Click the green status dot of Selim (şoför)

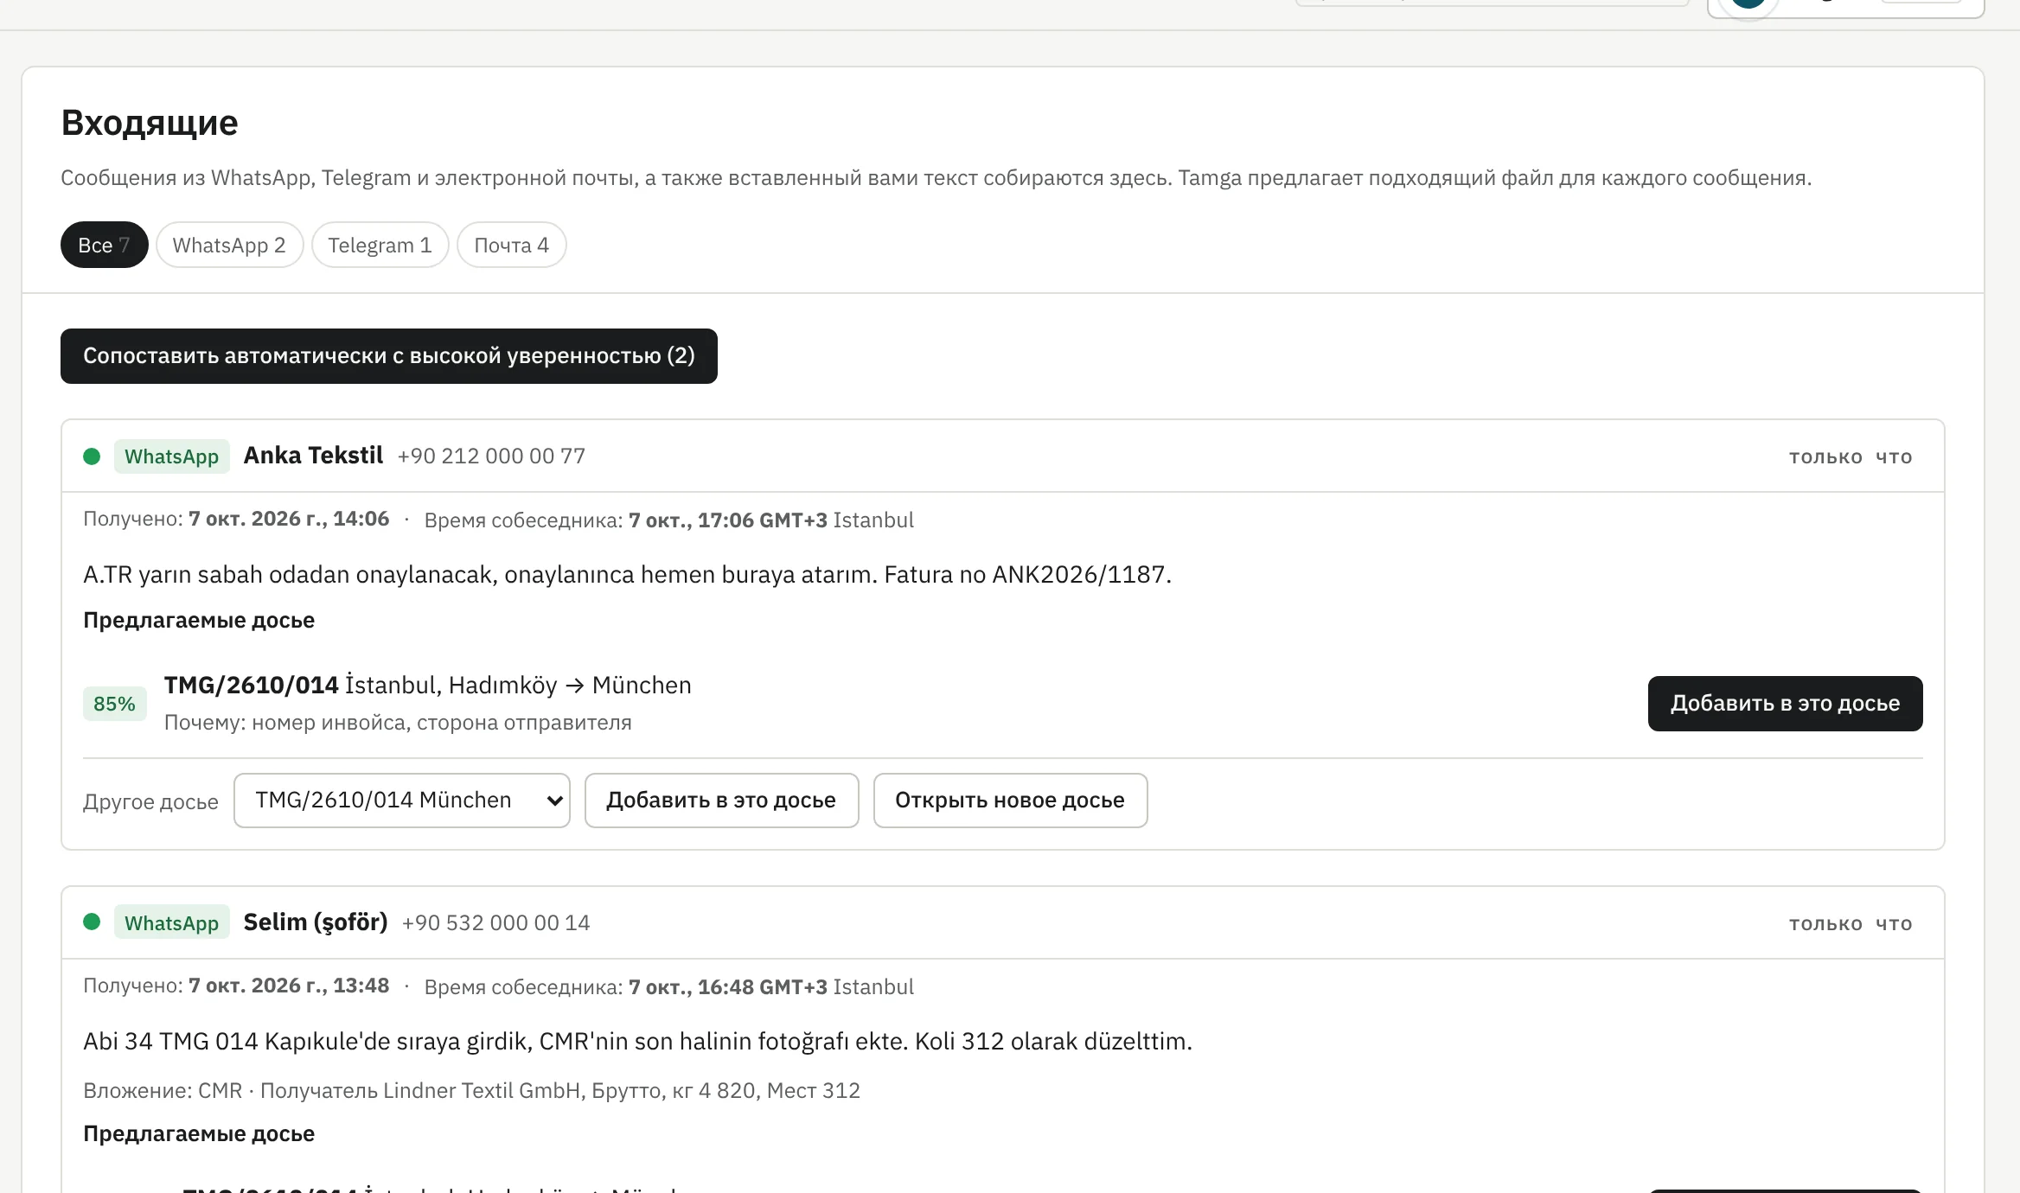tap(92, 922)
